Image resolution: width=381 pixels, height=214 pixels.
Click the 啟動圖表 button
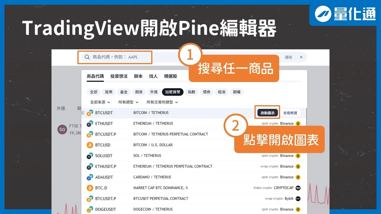(268, 113)
